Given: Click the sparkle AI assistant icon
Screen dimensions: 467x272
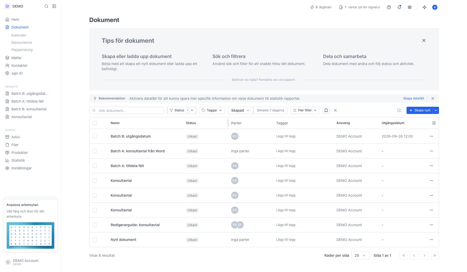Looking at the screenshot, I should [424, 7].
